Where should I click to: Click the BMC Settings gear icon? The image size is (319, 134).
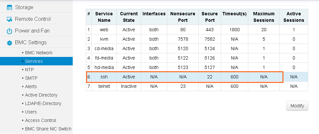[9, 43]
